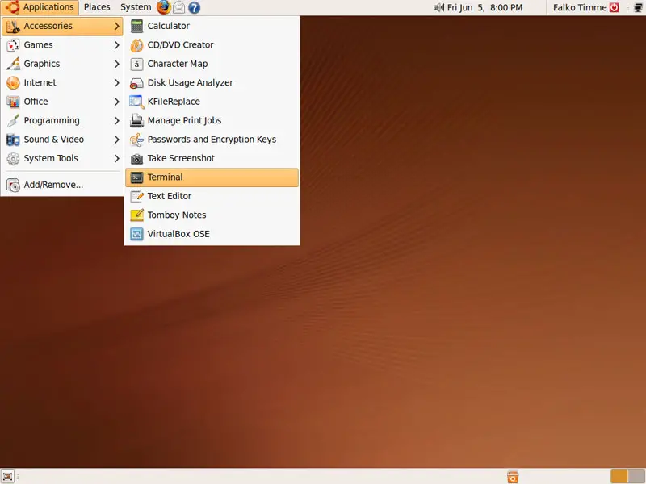Start Tomboy Notes from the submenu

tap(212, 215)
